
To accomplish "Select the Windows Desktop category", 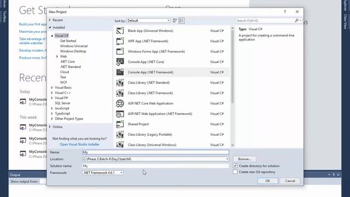I will click(x=73, y=51).
